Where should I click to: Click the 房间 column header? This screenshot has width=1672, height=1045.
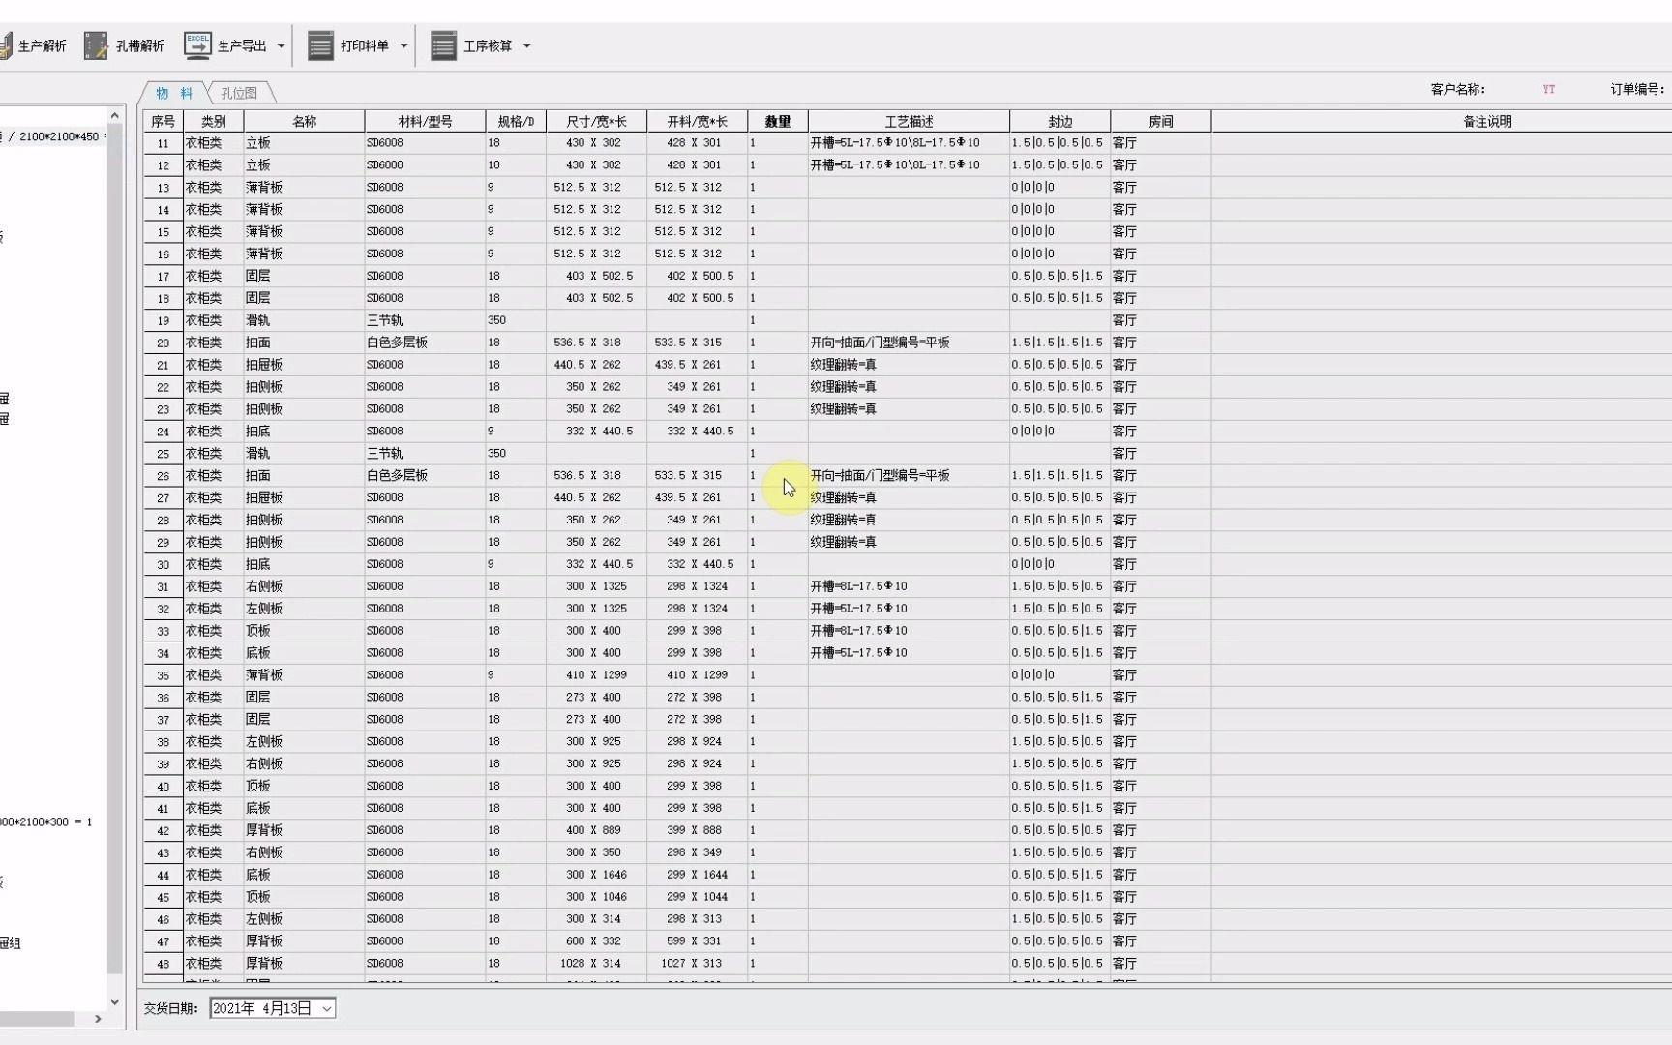pyautogui.click(x=1160, y=121)
